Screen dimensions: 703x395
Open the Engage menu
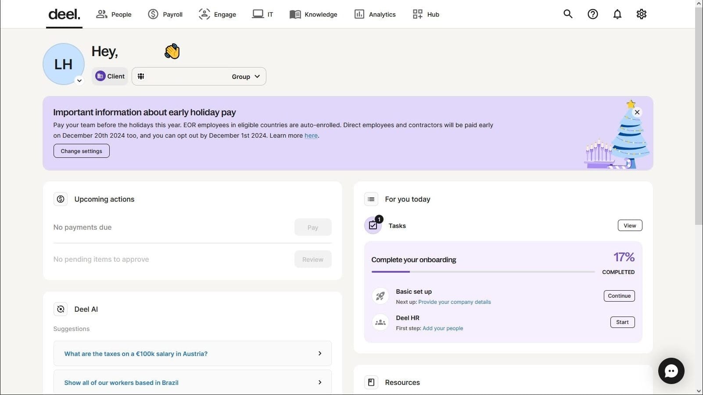pyautogui.click(x=217, y=14)
